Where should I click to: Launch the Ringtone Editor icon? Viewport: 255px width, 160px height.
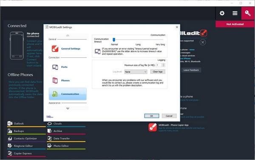(x=10, y=146)
